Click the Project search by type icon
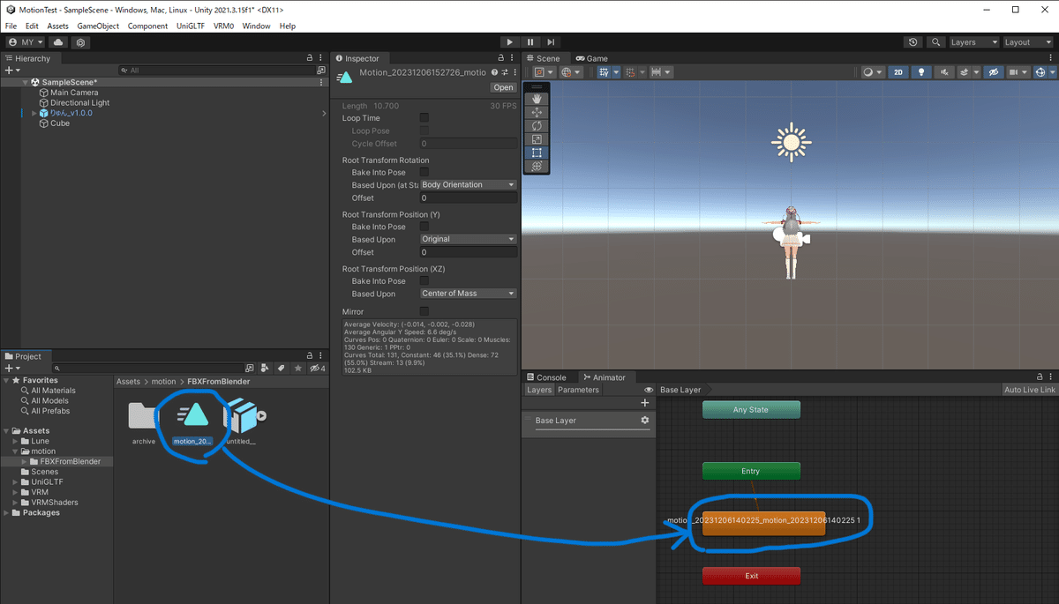The image size is (1059, 604). (x=264, y=368)
